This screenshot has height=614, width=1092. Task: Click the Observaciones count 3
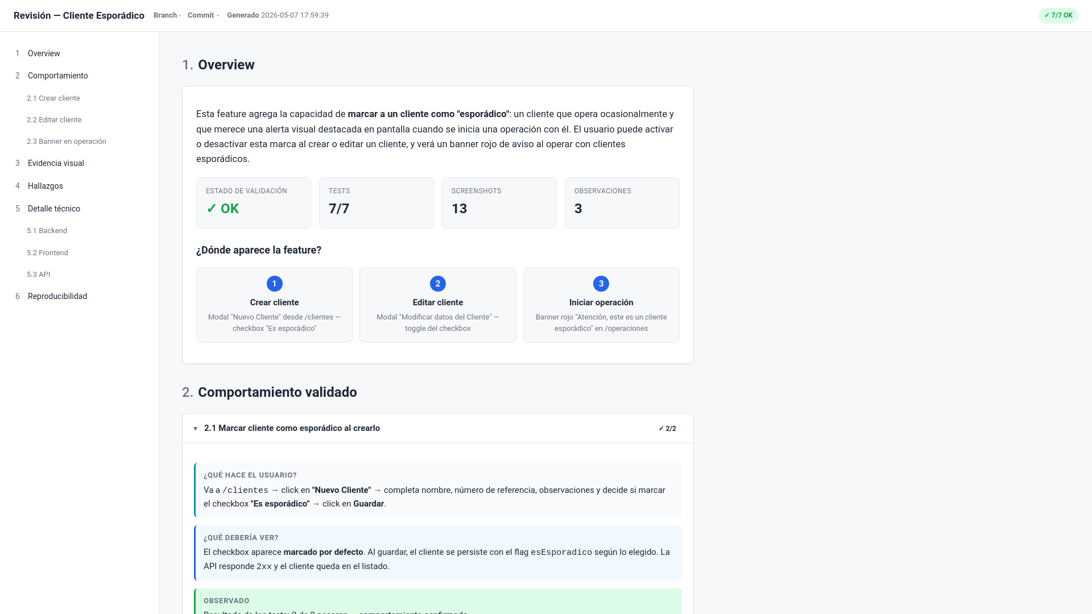click(x=578, y=209)
